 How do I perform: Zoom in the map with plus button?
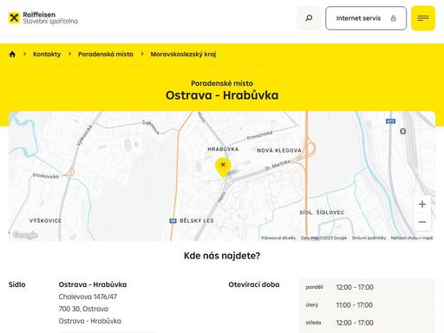click(x=422, y=204)
